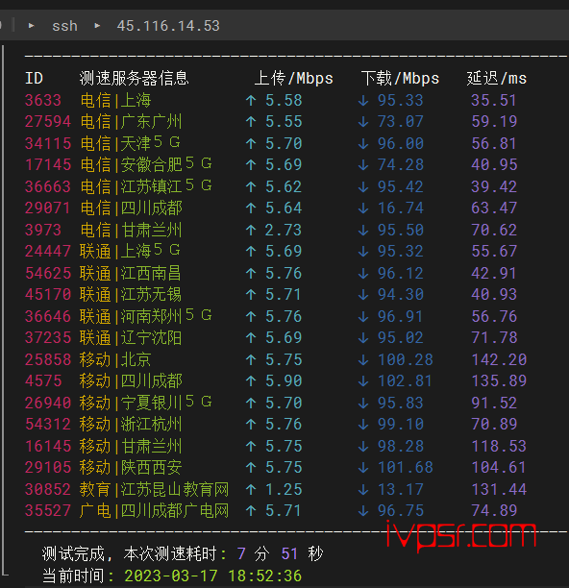This screenshot has height=588, width=569.
Task: Click server ID 3973
Action: tap(42, 230)
